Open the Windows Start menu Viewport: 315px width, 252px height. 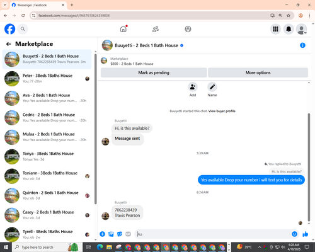6,247
